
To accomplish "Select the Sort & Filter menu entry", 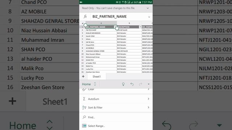I will coord(116,108).
